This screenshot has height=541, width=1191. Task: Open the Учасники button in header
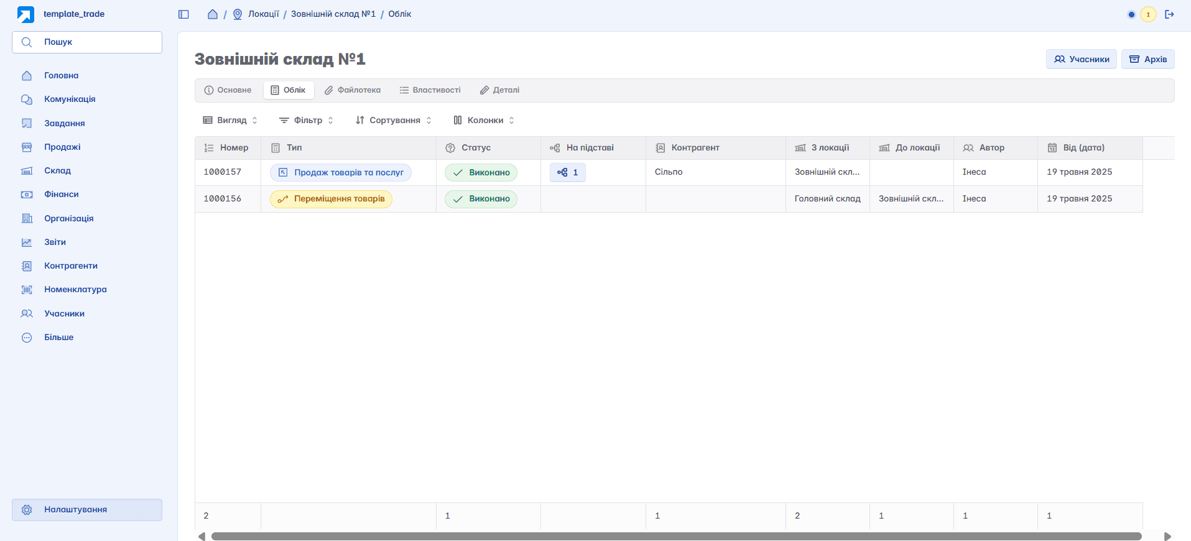1082,59
